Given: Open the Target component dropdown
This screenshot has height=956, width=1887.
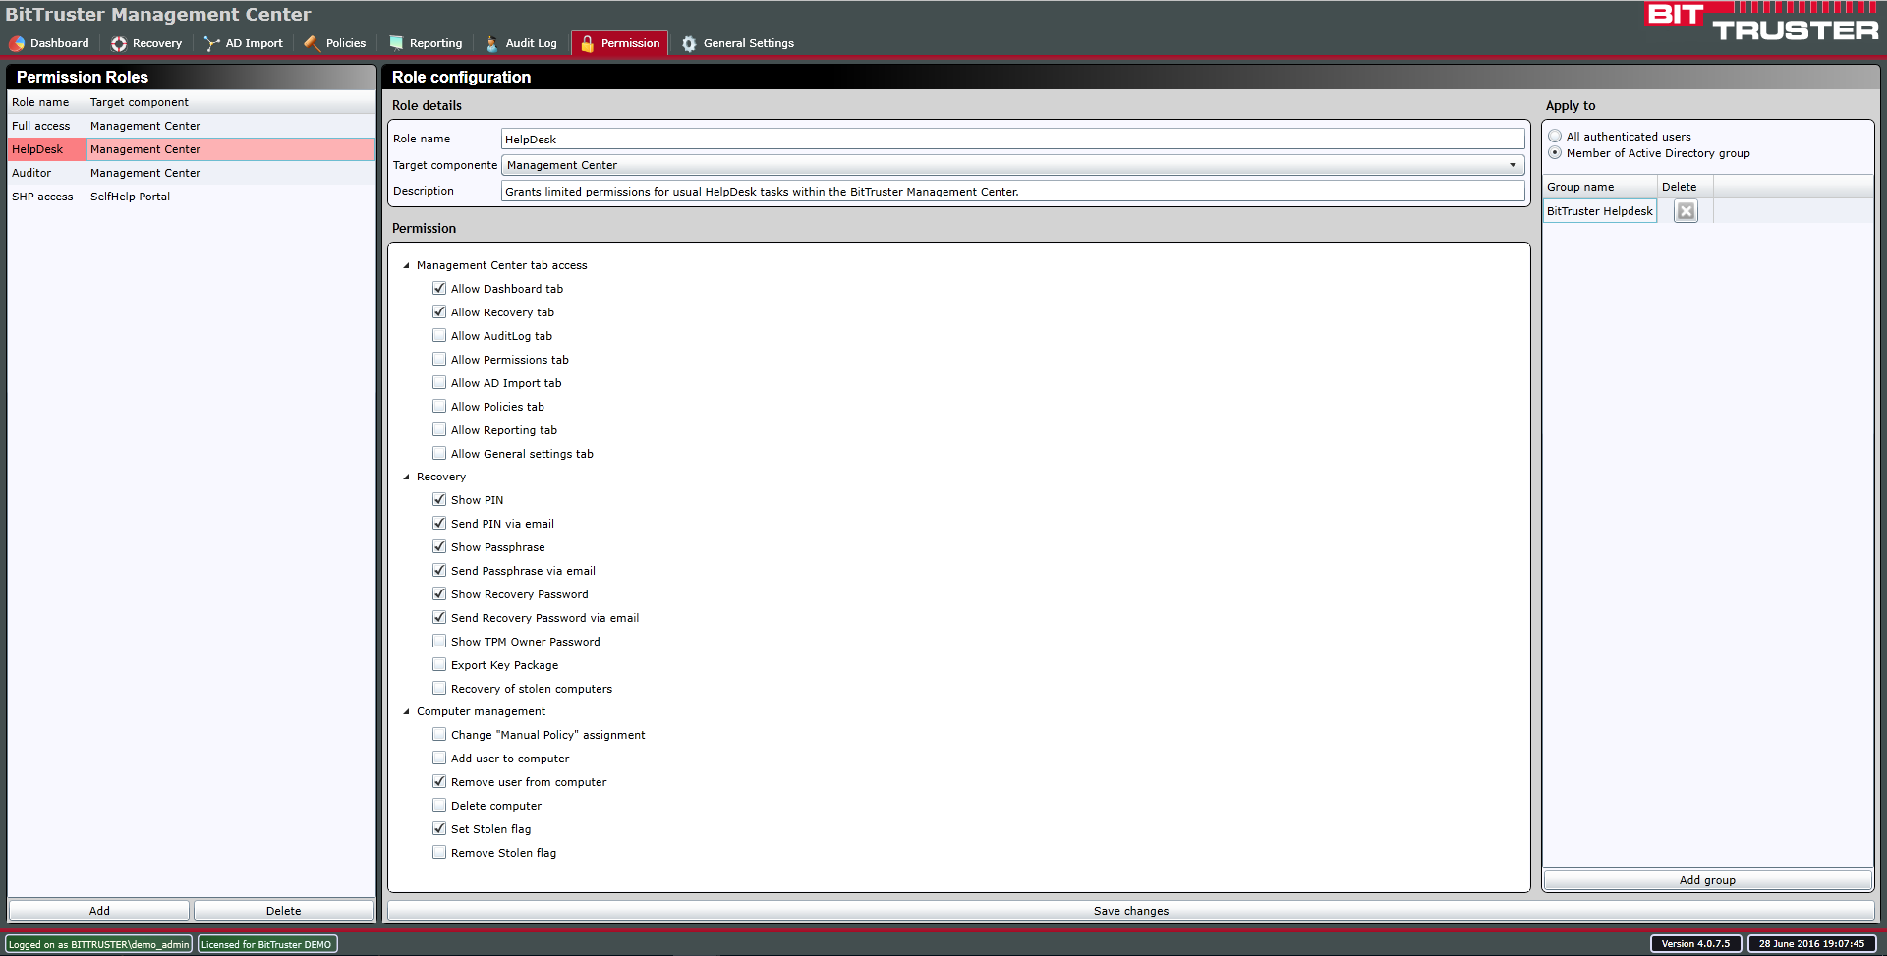Looking at the screenshot, I should pyautogui.click(x=1513, y=165).
